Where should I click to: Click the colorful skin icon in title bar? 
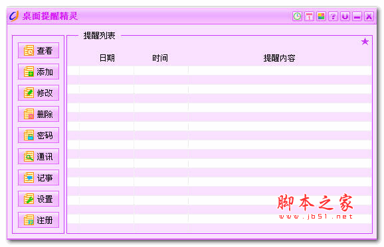[x=321, y=17]
